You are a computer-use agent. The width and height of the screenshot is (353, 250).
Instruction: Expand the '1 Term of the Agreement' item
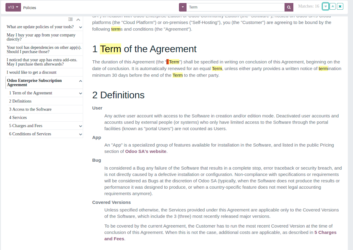coord(80,93)
